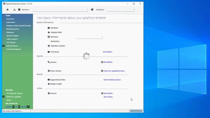Click the 'Tasks' sidebar heading

tap(8, 15)
